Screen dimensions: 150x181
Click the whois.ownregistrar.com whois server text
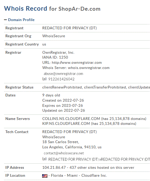[x=89, y=68]
